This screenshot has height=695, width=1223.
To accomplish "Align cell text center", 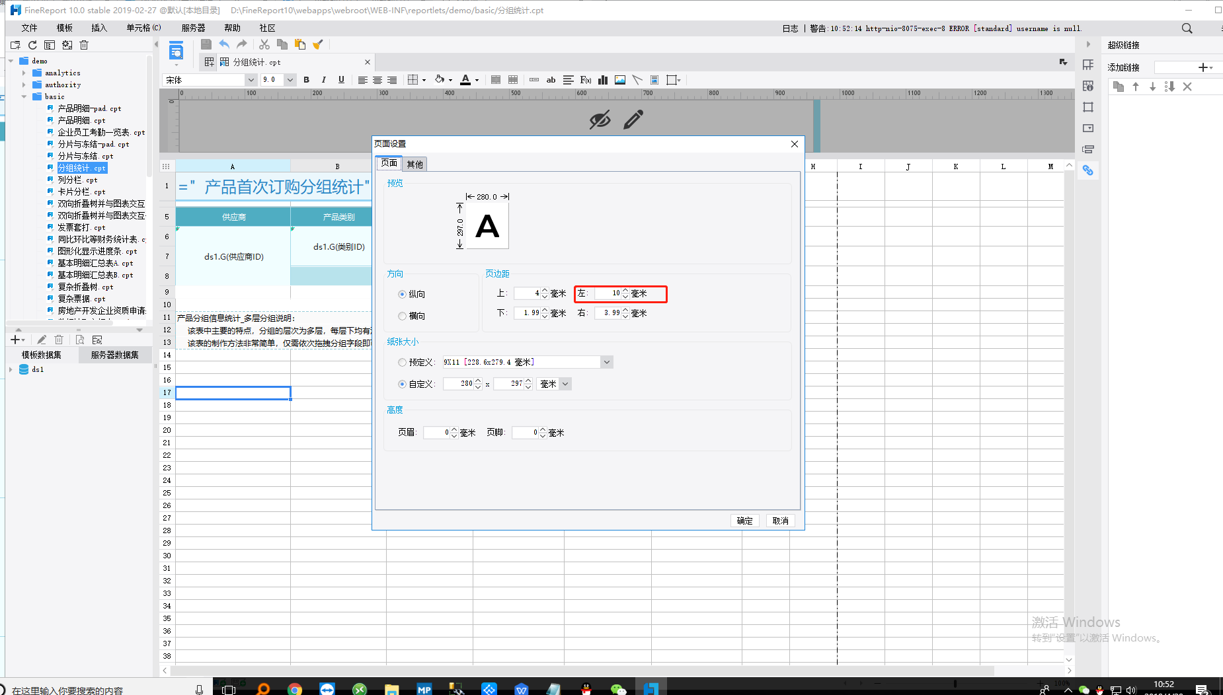I will point(377,80).
